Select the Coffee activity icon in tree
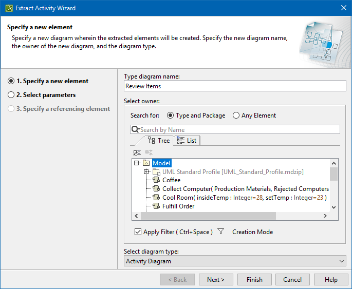Viewport: 352px width, 289px height. pos(157,180)
